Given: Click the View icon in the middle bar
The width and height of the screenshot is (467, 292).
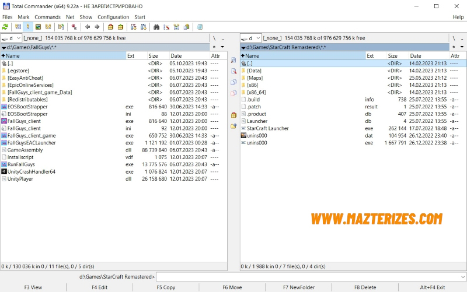Looking at the screenshot, I should [x=234, y=60].
